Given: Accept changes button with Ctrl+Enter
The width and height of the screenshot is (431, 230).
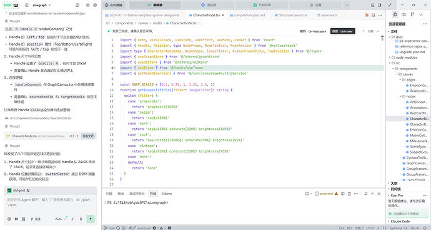Looking at the screenshot, I should [x=342, y=31].
